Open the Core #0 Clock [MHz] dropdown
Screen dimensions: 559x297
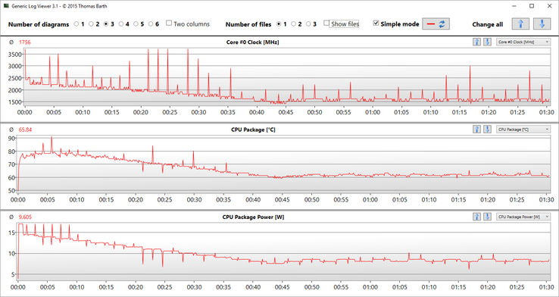tap(523, 42)
